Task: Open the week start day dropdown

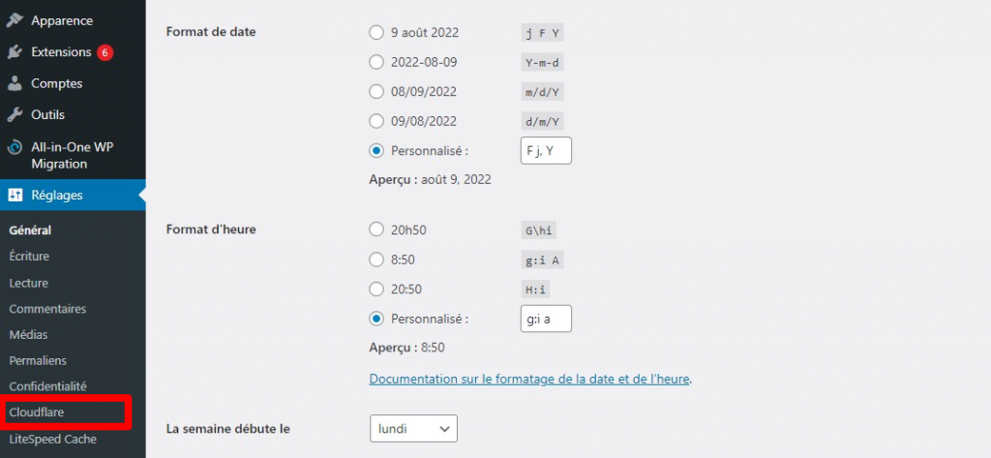Action: point(413,428)
